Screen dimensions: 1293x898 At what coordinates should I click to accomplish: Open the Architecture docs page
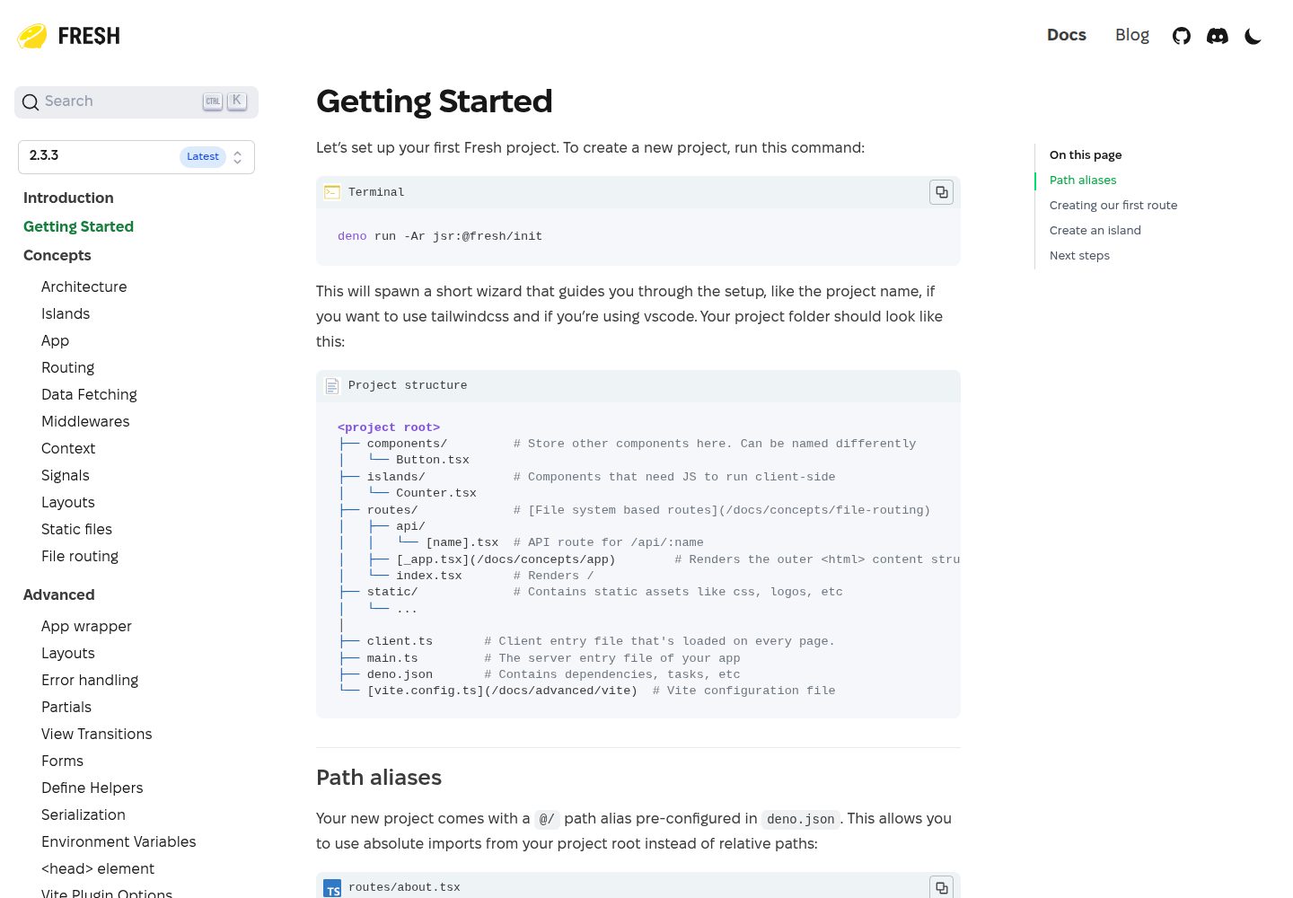pyautogui.click(x=84, y=286)
